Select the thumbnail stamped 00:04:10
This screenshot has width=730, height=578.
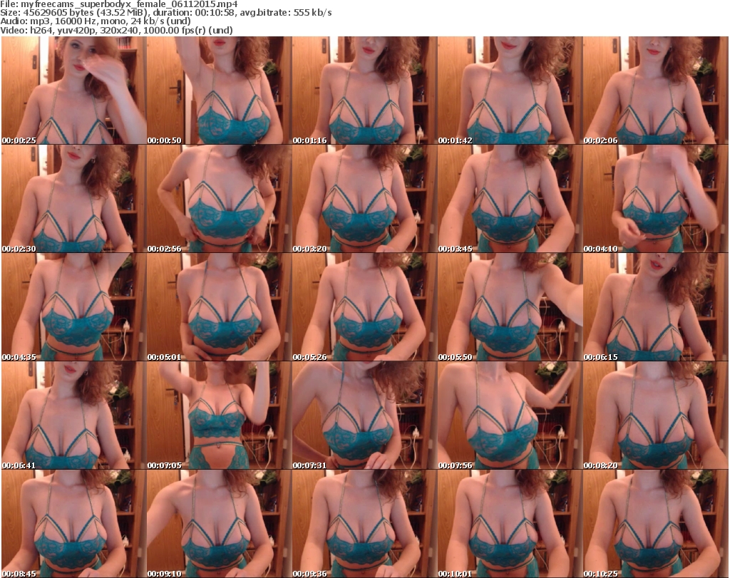[656, 199]
